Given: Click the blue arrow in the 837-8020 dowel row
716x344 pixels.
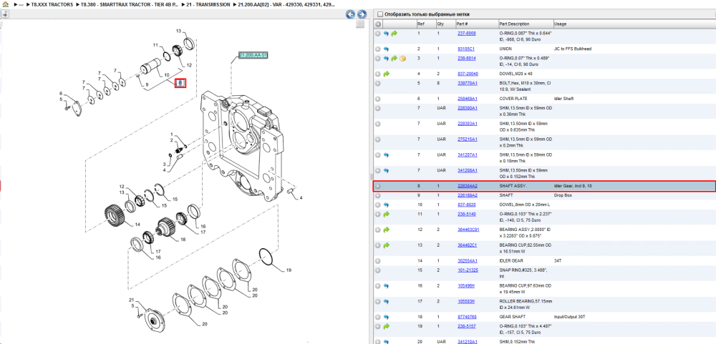Looking at the screenshot, I should pyautogui.click(x=386, y=205).
